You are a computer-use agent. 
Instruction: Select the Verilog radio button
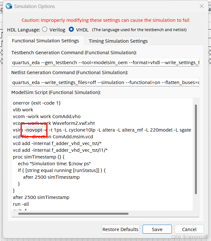(x=45, y=29)
